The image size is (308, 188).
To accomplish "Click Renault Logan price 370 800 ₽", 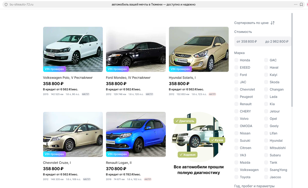I will 116,169.
